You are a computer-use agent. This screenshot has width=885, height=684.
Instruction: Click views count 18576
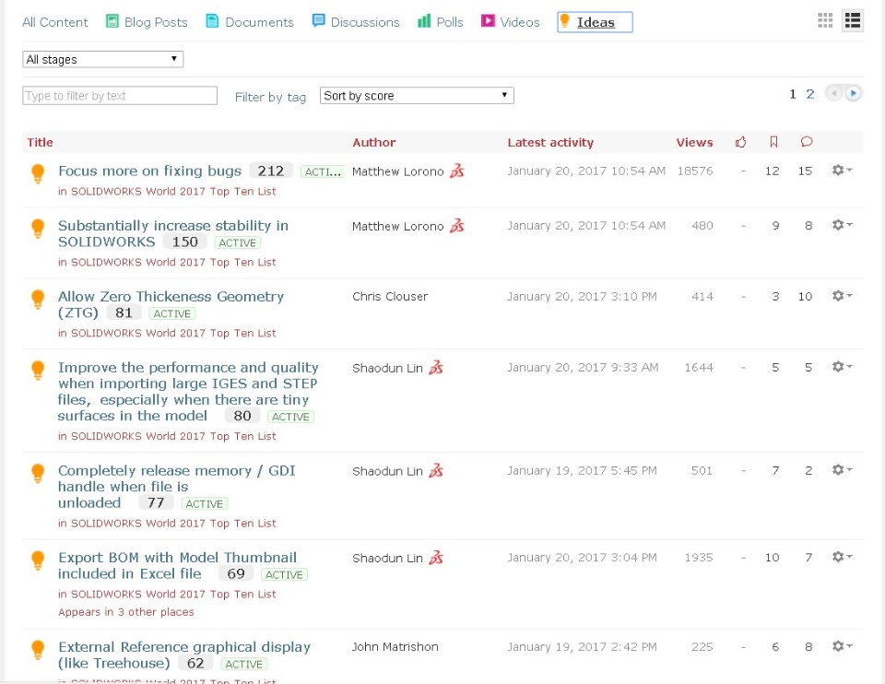click(x=695, y=171)
